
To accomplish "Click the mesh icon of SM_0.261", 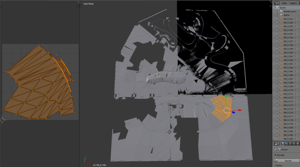I will tap(281, 56).
